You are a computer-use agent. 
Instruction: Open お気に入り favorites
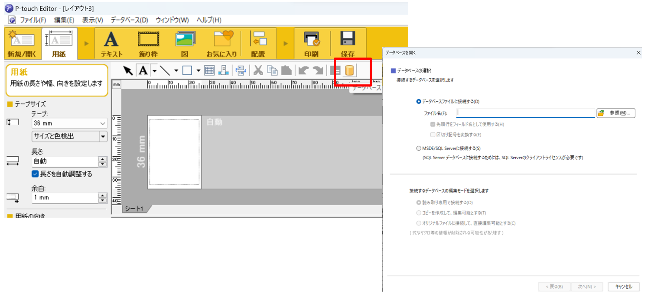click(221, 44)
